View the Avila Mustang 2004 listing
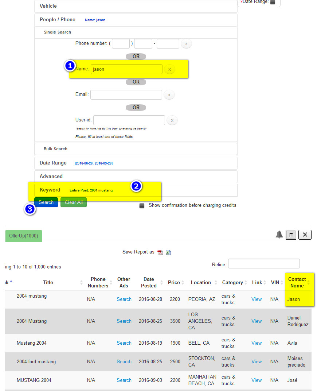This screenshot has height=391, width=317. click(x=257, y=343)
